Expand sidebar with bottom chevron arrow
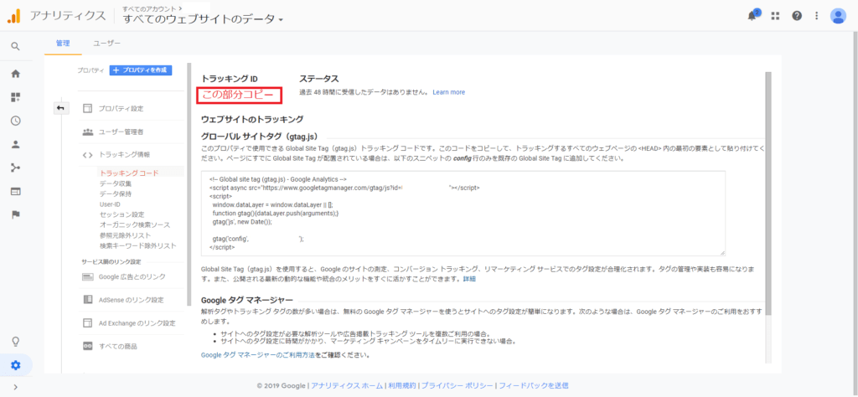This screenshot has width=858, height=397. coord(15,388)
